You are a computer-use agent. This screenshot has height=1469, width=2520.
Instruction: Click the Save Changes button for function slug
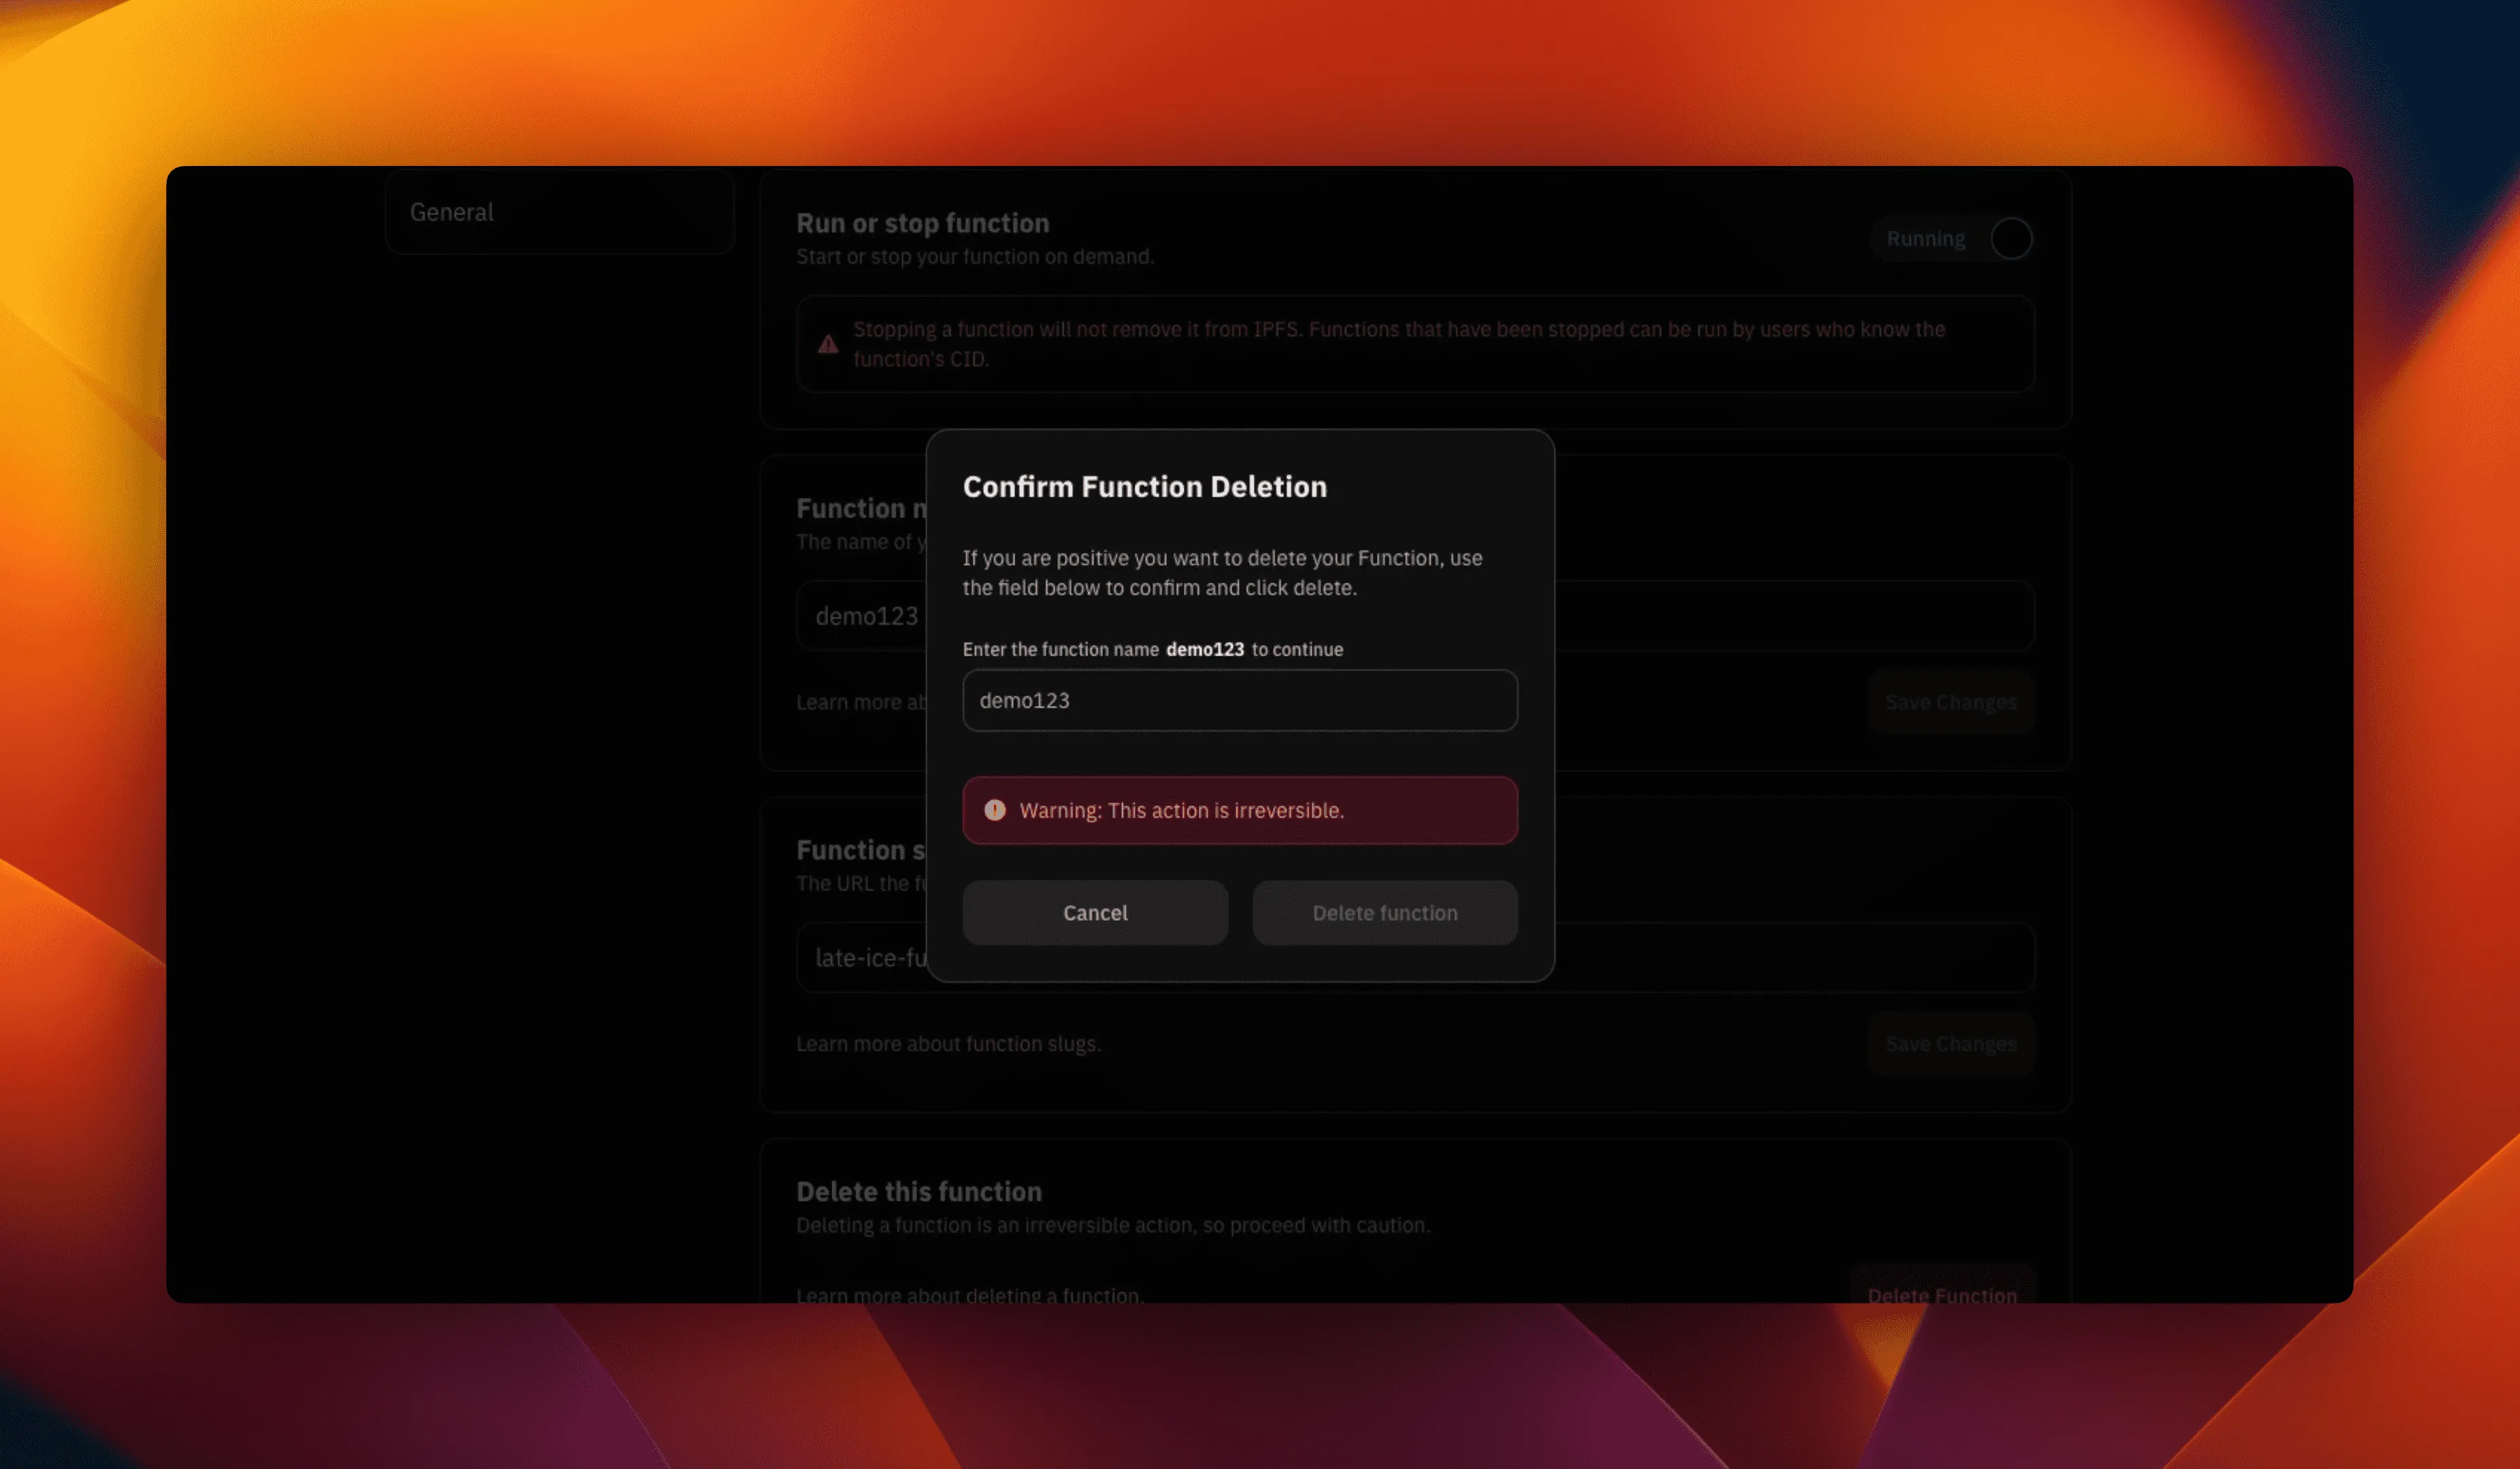1950,1043
